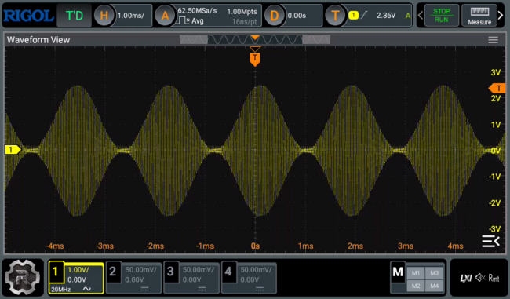
Task: Click the 0.00s delay value
Action: tap(297, 15)
